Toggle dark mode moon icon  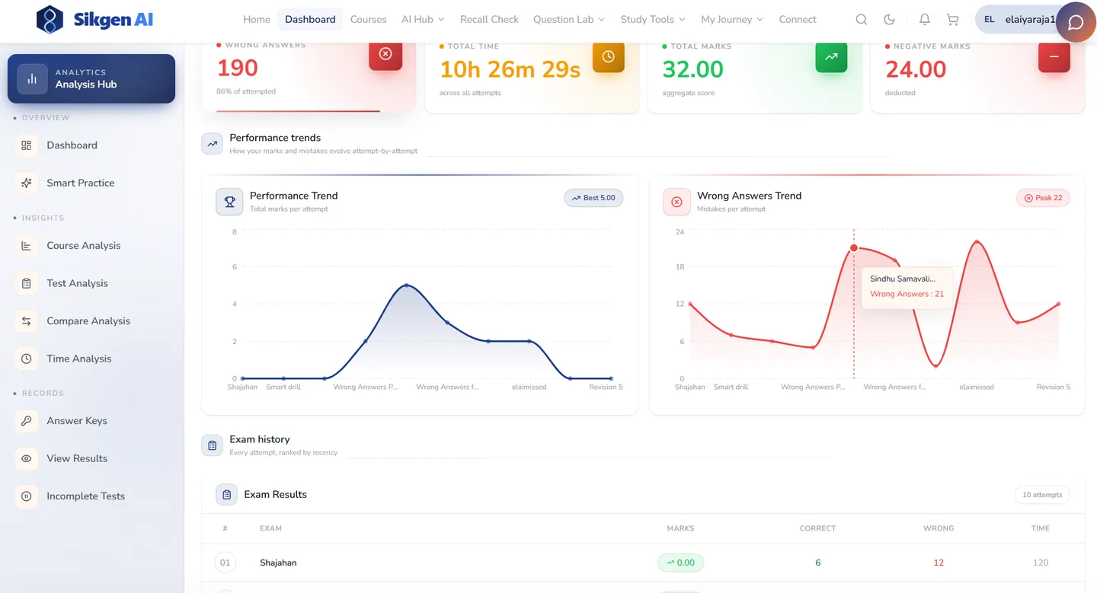(x=889, y=20)
